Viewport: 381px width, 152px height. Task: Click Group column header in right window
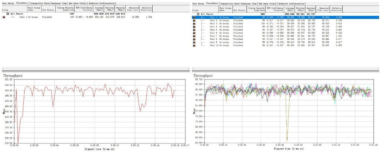pyautogui.click(x=205, y=9)
